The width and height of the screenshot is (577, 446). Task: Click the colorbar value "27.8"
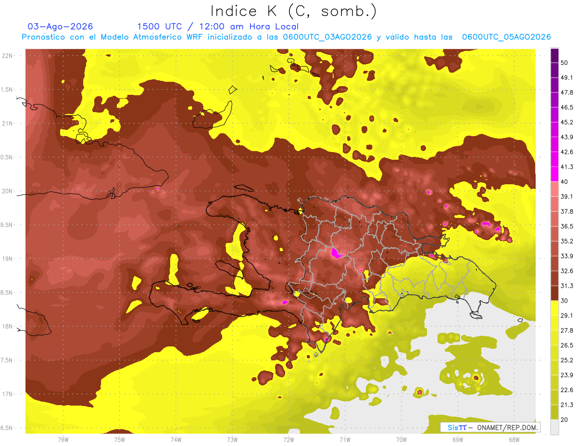click(566, 331)
